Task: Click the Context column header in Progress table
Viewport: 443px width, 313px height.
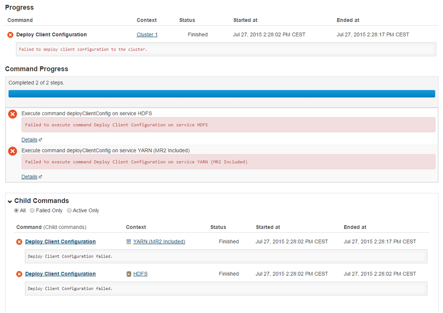Action: click(147, 20)
